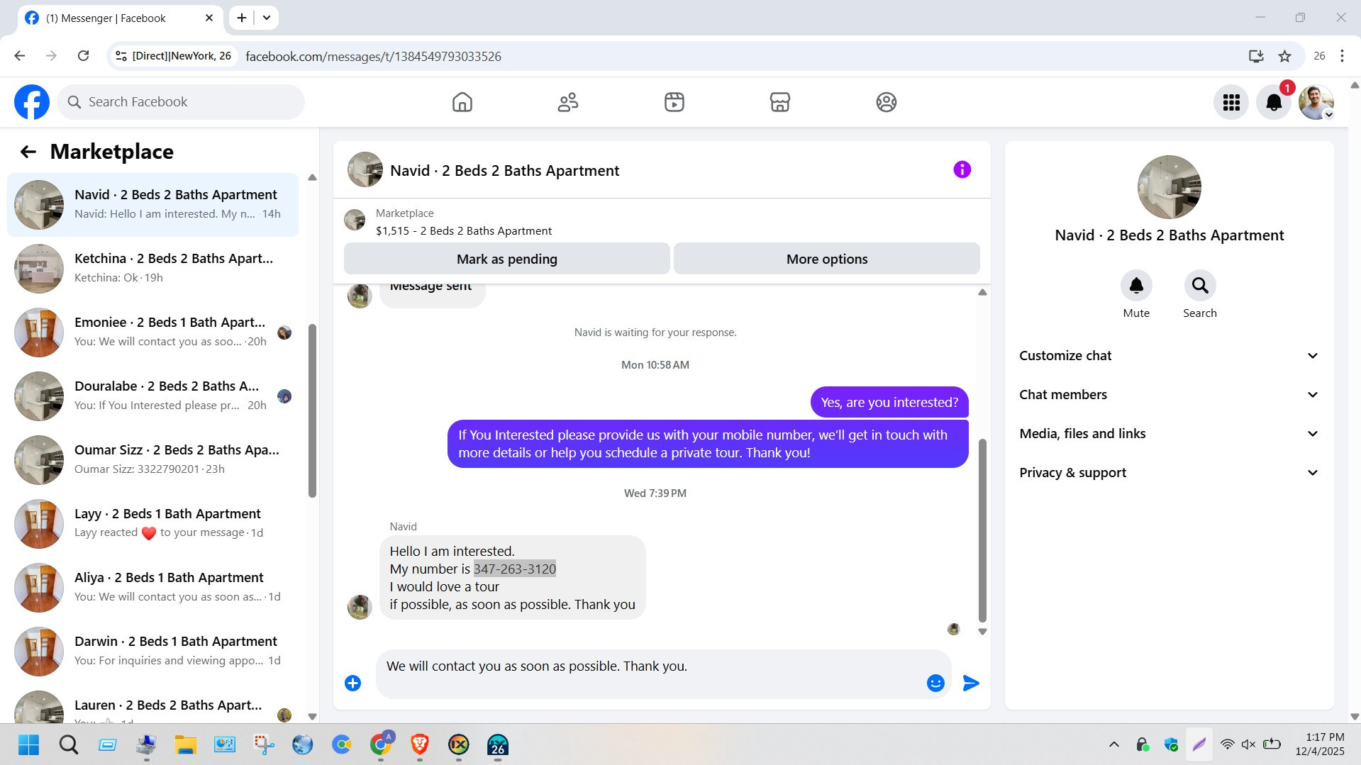This screenshot has height=765, width=1361.
Task: Open network Wi-Fi tray icon
Action: (x=1227, y=744)
